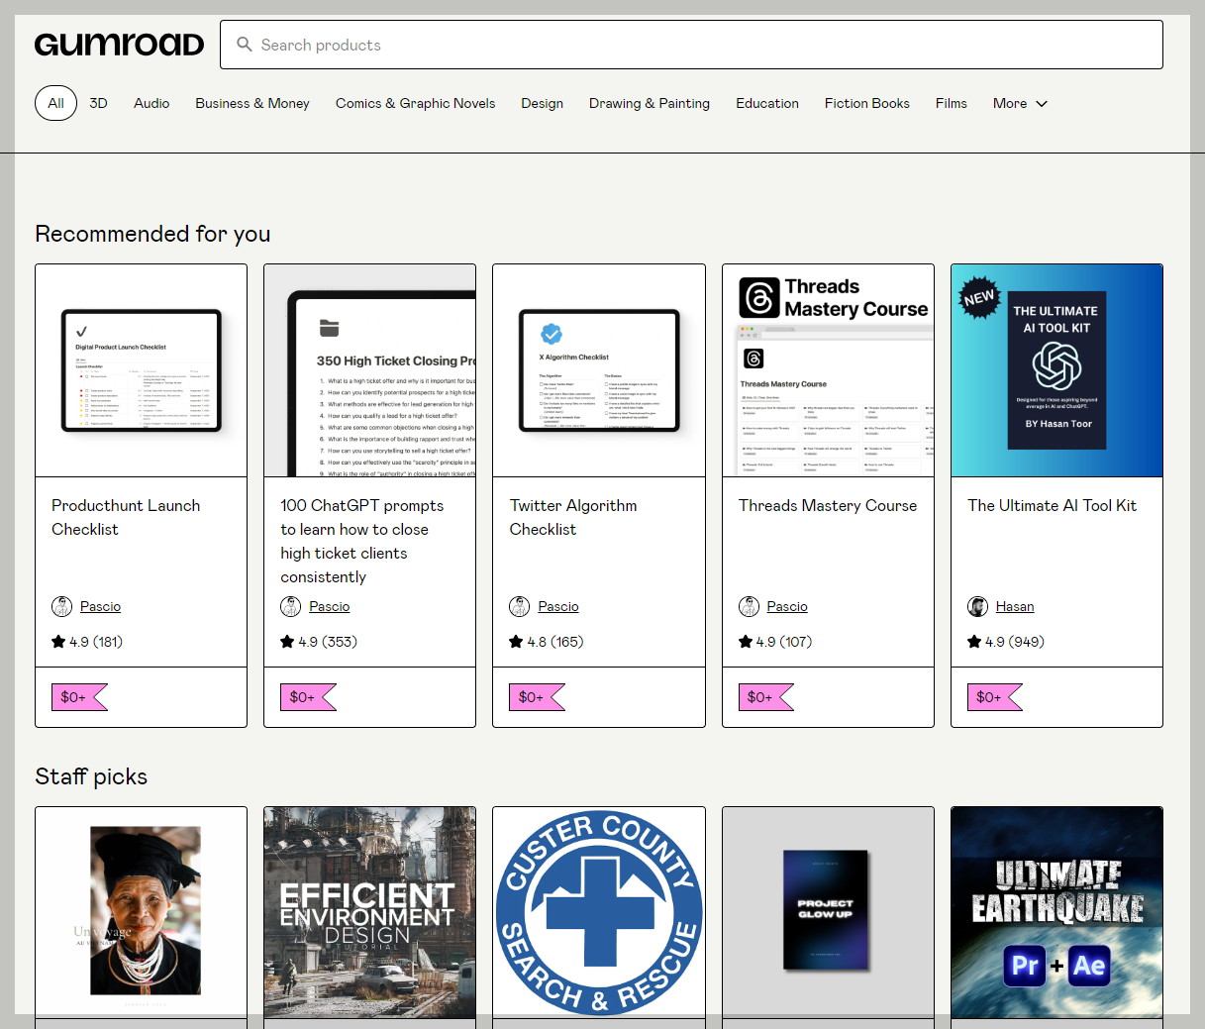Click $0+ price tag on Producthunt Launch card

pos(78,697)
